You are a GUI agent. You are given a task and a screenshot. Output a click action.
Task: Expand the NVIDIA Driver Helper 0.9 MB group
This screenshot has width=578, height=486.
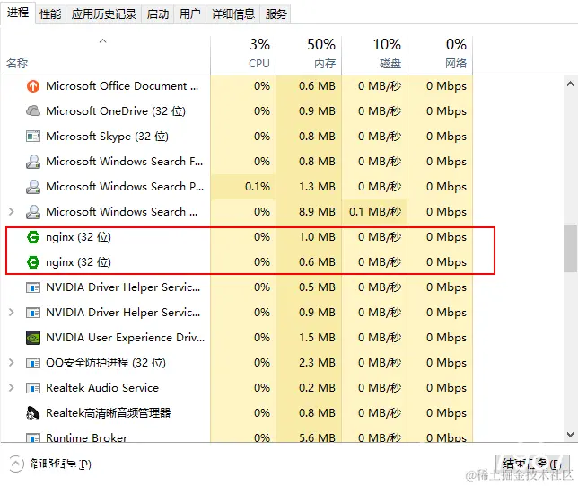coord(12,313)
